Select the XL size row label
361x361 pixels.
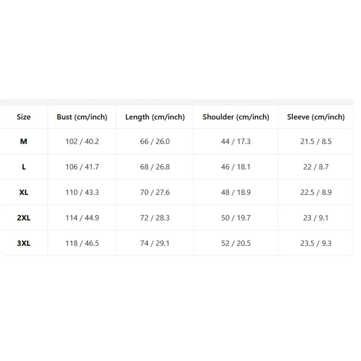[x=24, y=192]
